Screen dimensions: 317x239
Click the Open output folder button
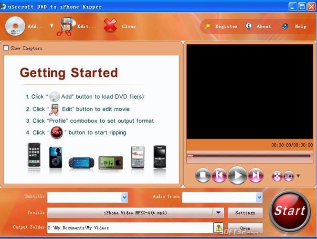245,228
